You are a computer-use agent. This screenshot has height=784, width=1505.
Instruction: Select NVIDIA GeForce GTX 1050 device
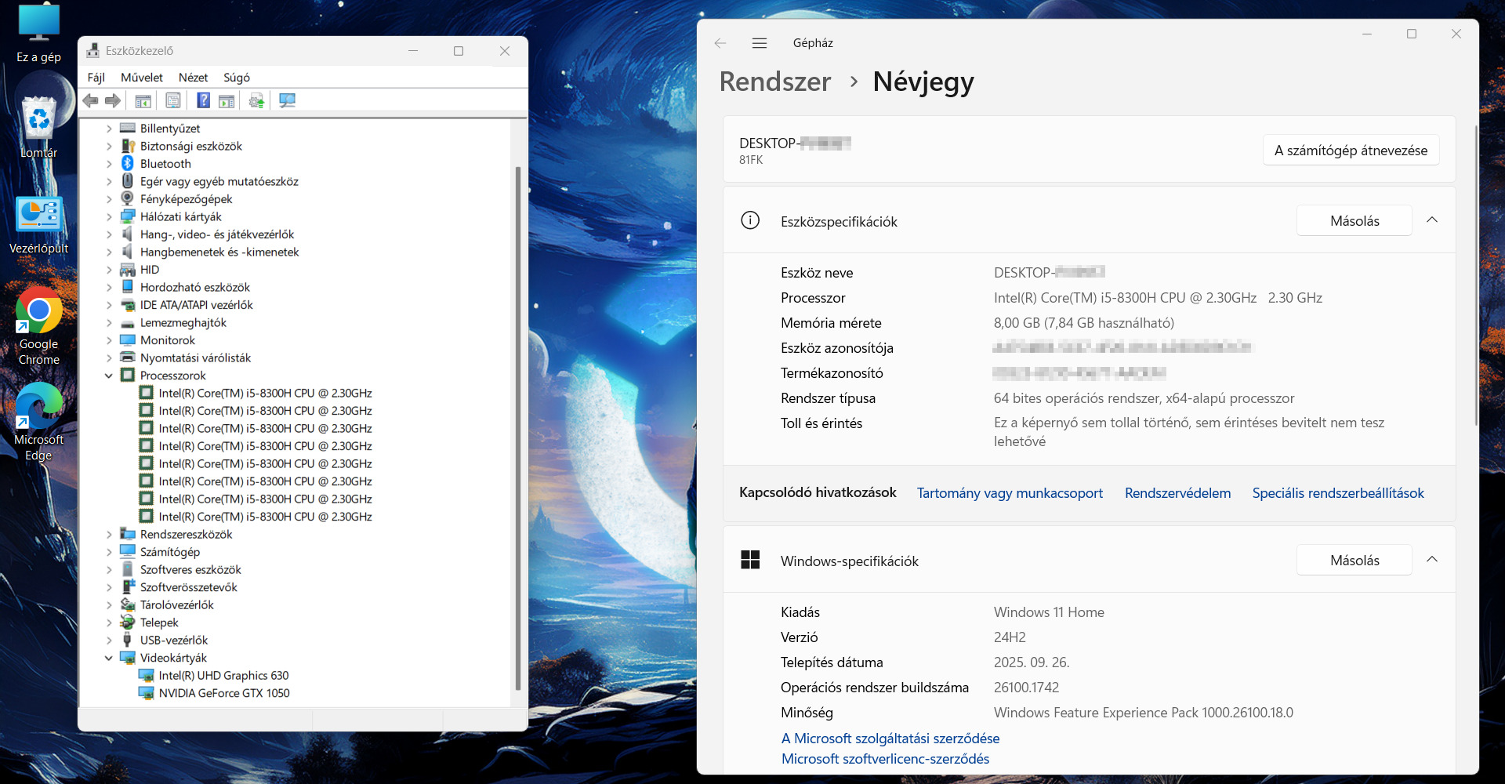224,693
